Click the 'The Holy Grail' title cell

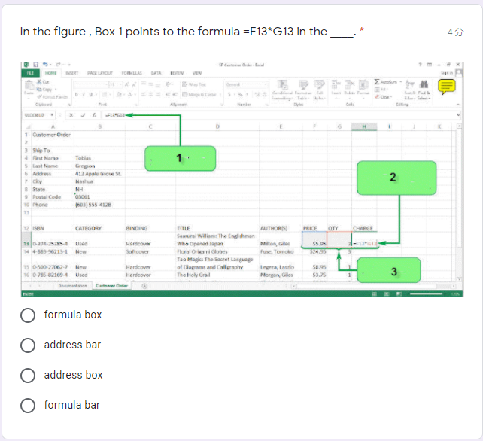(x=217, y=275)
